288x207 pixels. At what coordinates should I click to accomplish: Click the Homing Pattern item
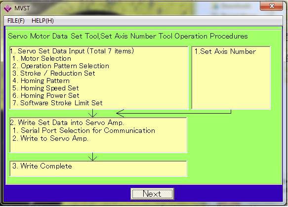[x=41, y=81]
